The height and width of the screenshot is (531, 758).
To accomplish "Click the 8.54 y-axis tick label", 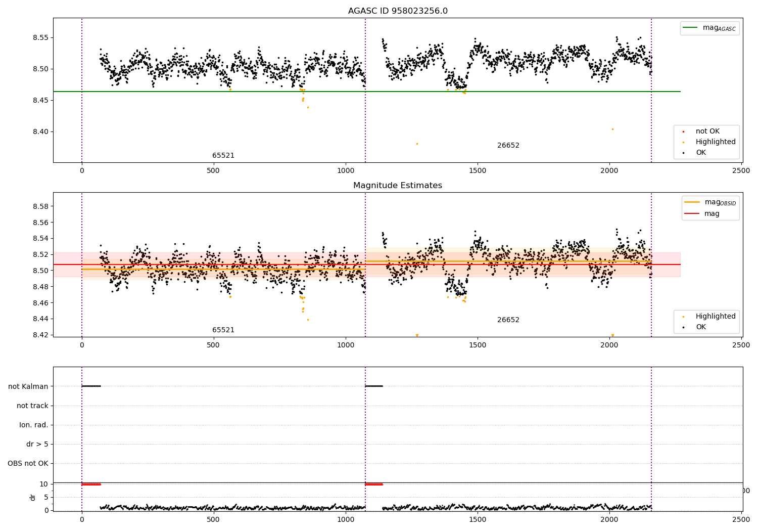I will click(x=41, y=239).
